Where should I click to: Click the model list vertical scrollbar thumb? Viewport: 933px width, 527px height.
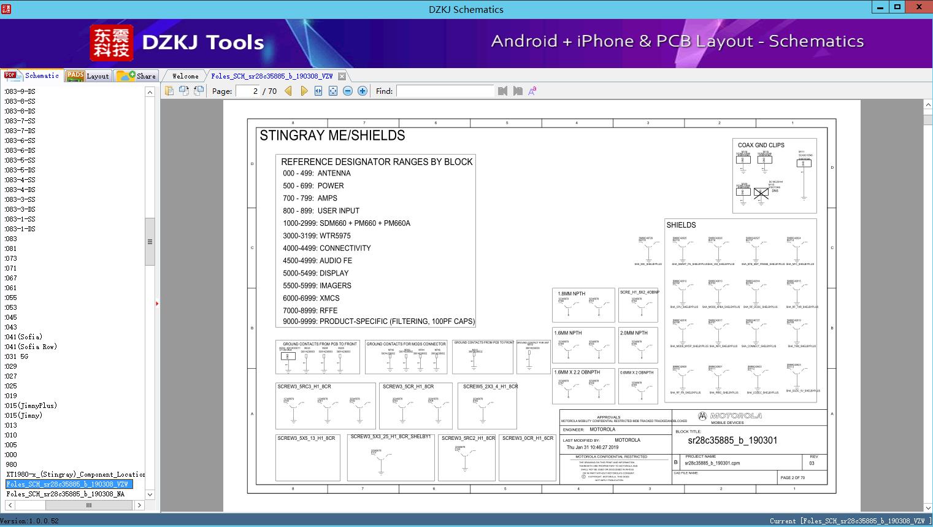[x=150, y=242]
